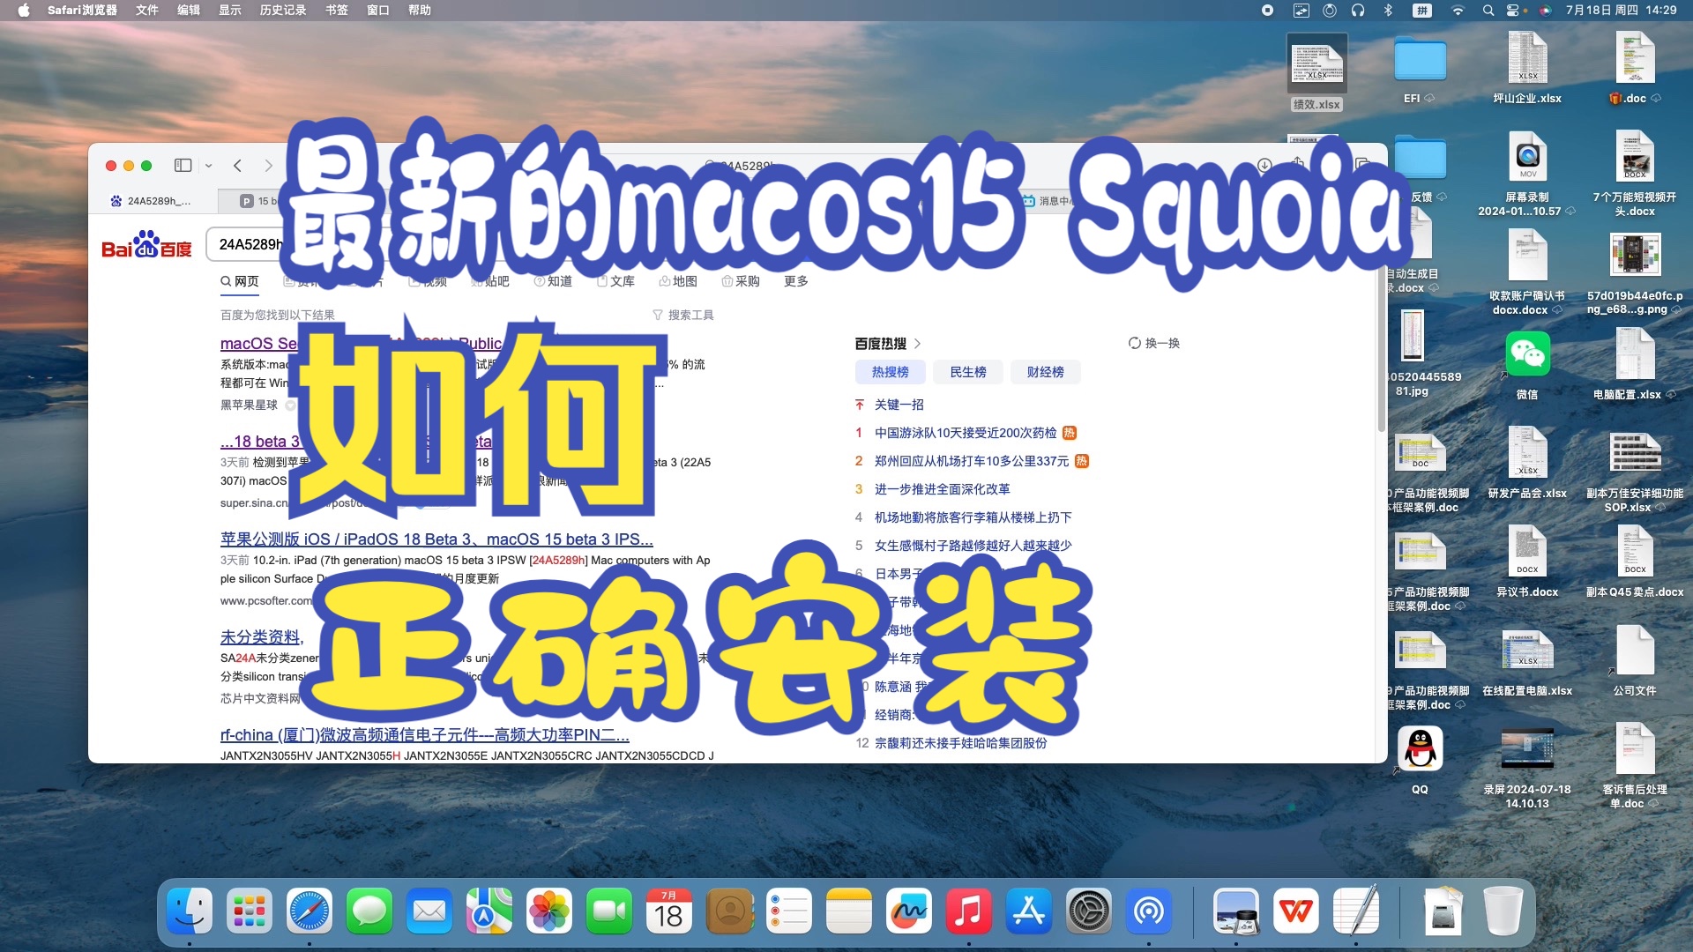
Task: Open Messages app in dock
Action: coord(369,911)
